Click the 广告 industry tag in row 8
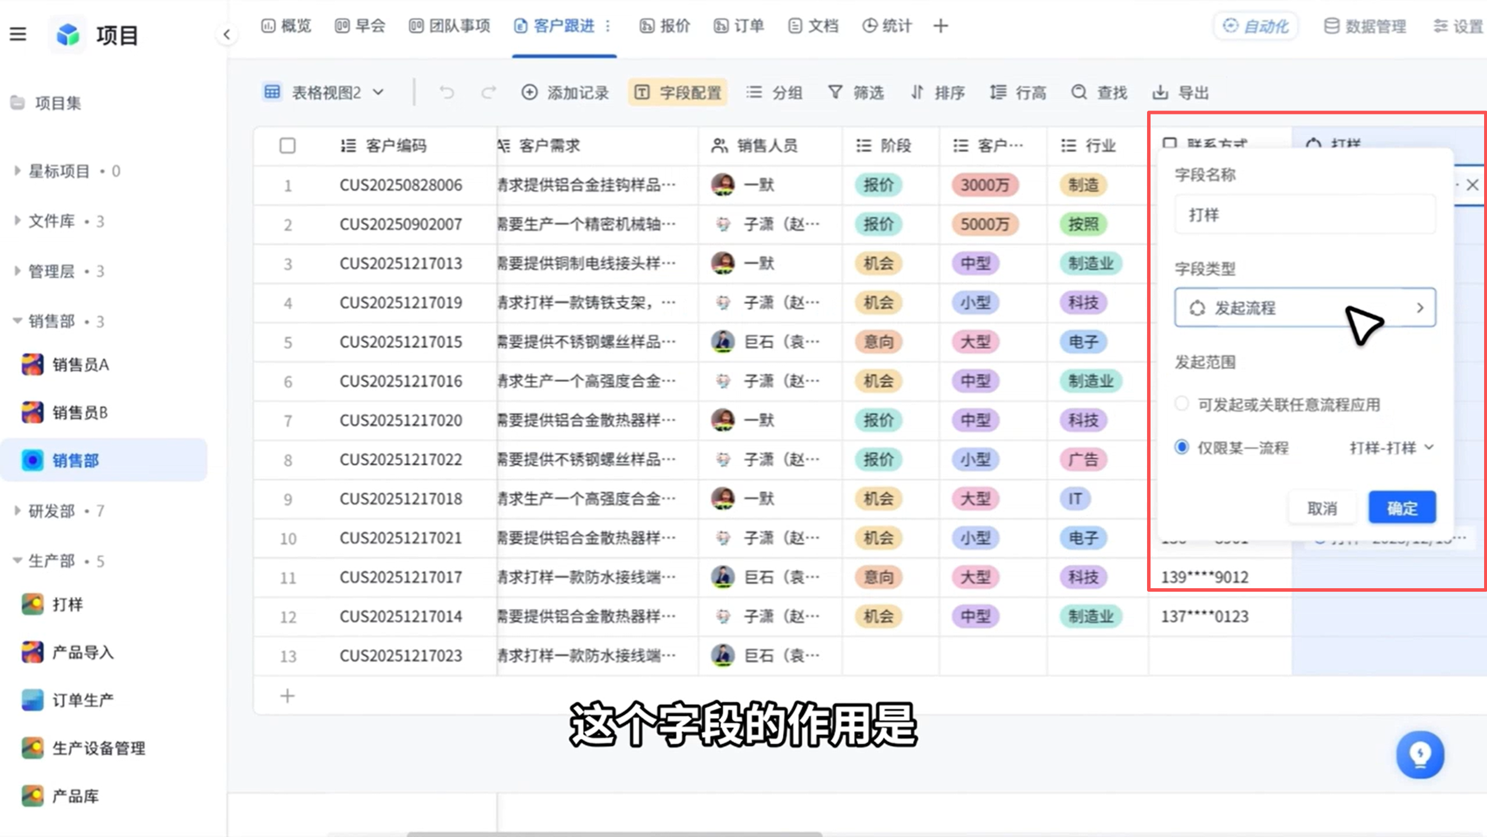This screenshot has width=1487, height=837. pos(1083,459)
